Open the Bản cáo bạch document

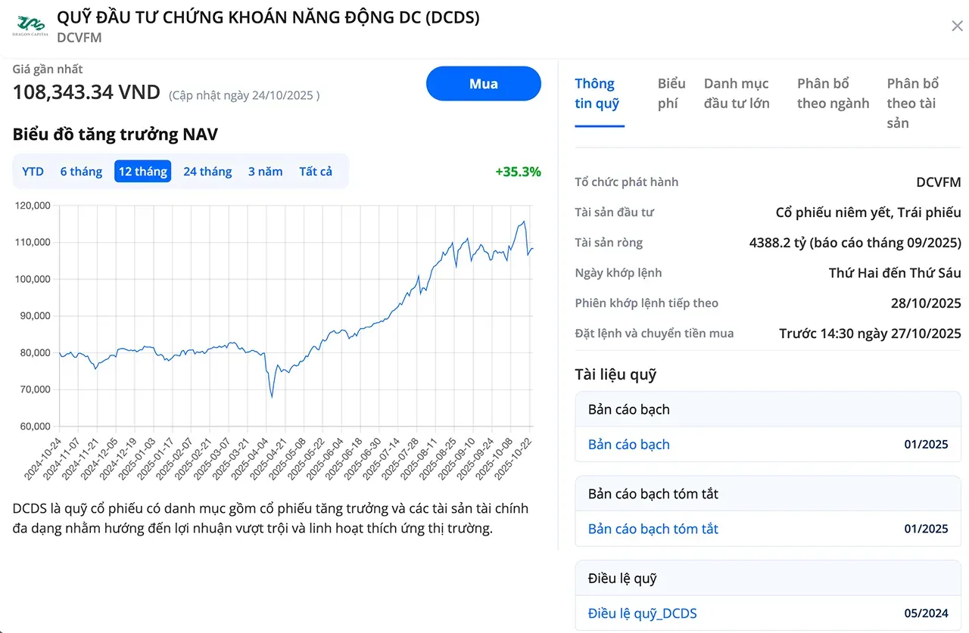click(x=628, y=445)
